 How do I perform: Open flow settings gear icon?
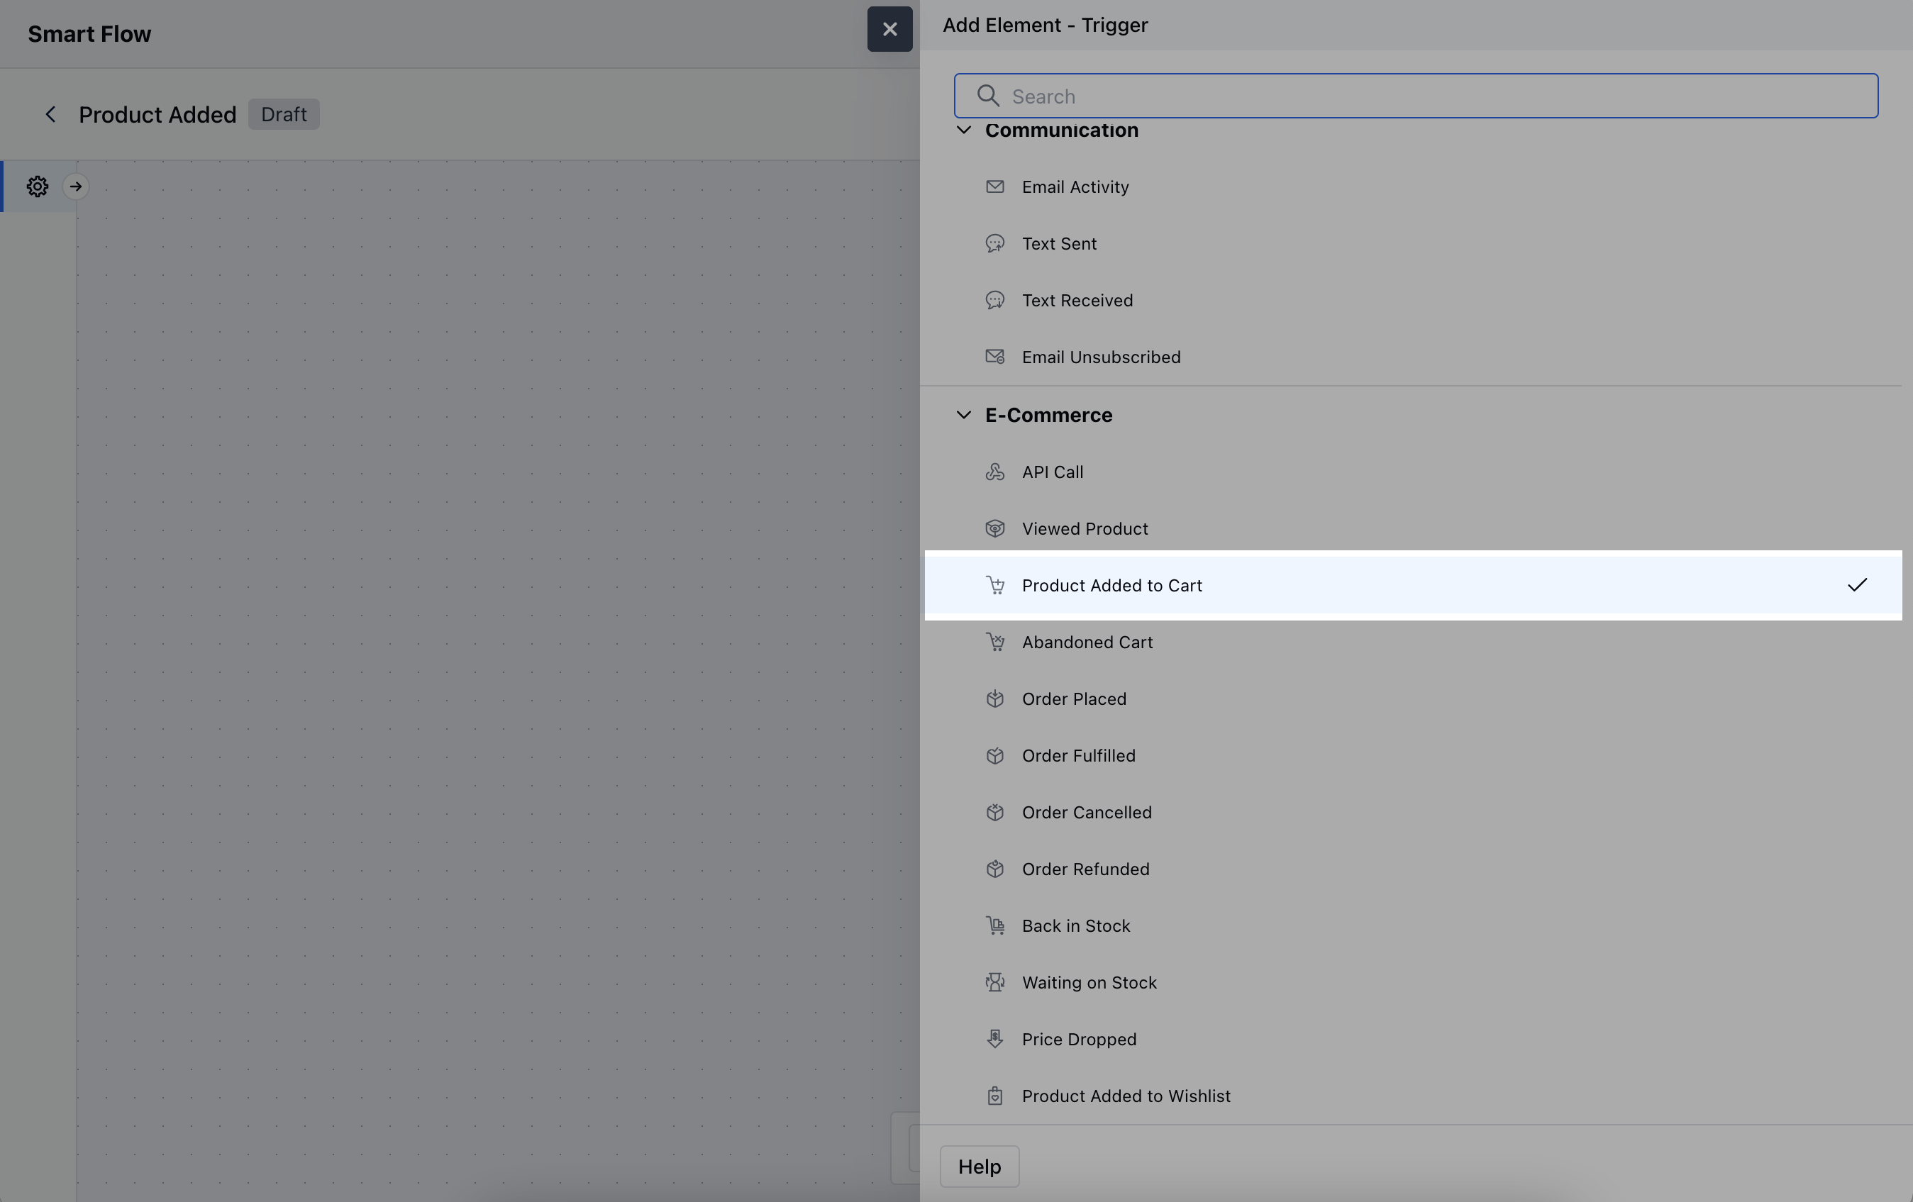click(38, 187)
